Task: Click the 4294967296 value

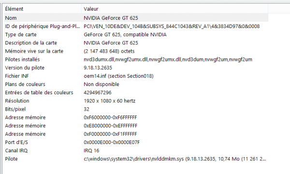Action: tap(98, 93)
